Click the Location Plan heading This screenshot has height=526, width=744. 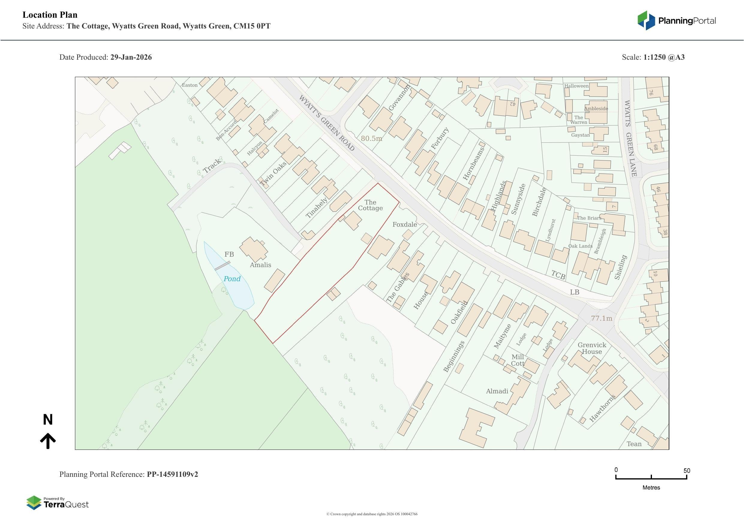pos(50,15)
